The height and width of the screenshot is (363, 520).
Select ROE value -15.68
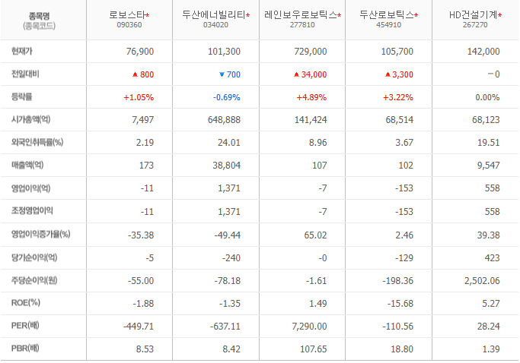point(400,304)
